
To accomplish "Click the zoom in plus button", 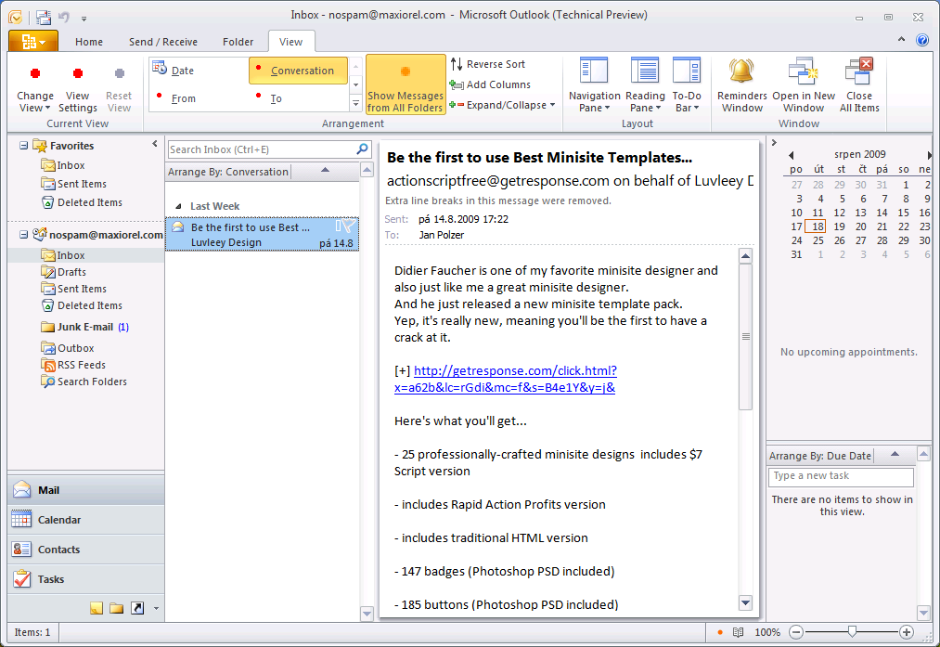I will [907, 632].
